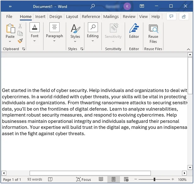Activate the Format Painter brush
Viewport: 194px width, 184px height.
(20, 41)
